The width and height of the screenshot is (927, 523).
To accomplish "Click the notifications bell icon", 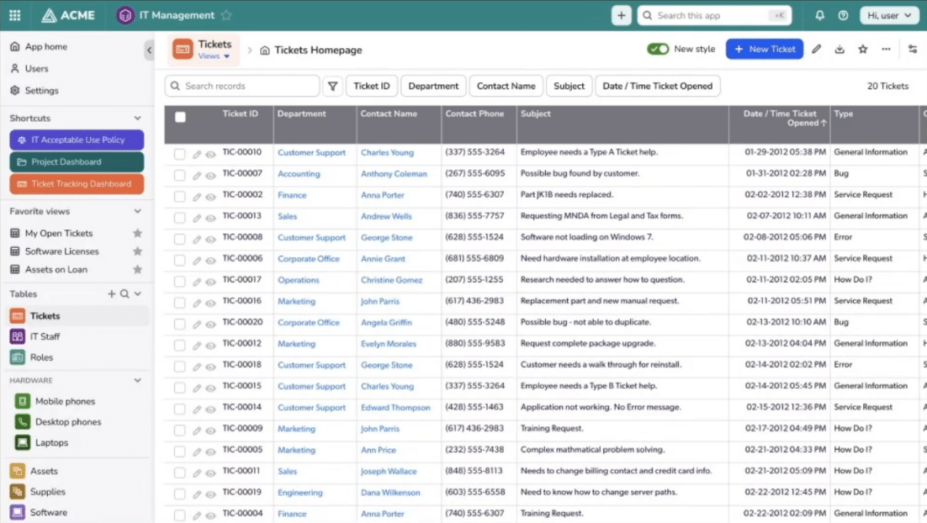I will [820, 15].
